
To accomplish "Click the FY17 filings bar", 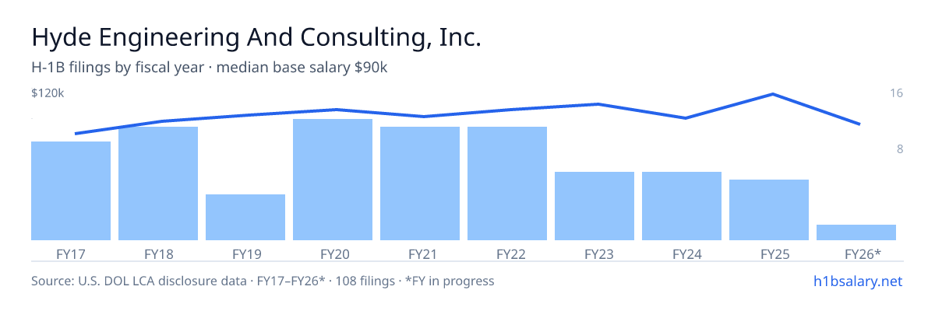I will coord(71,190).
